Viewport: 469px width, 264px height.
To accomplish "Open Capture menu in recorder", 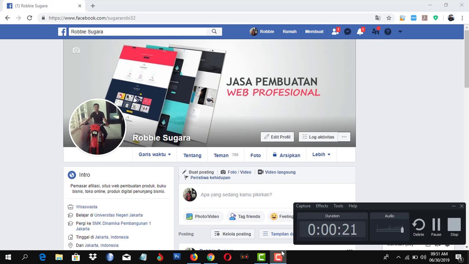I will click(x=303, y=206).
